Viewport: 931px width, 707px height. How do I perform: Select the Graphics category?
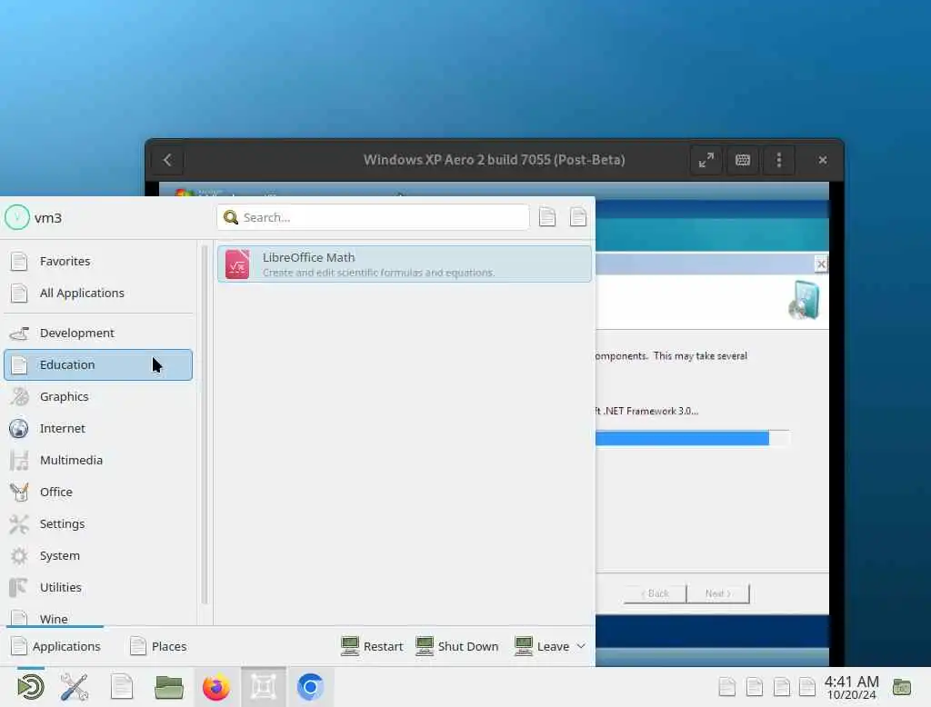tap(98, 396)
